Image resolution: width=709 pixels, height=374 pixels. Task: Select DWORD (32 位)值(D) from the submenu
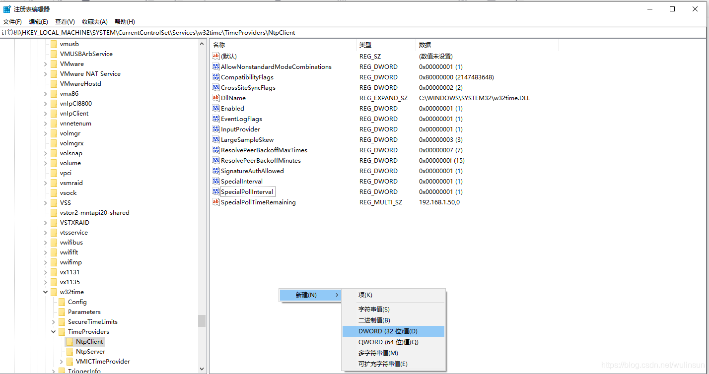pyautogui.click(x=388, y=331)
